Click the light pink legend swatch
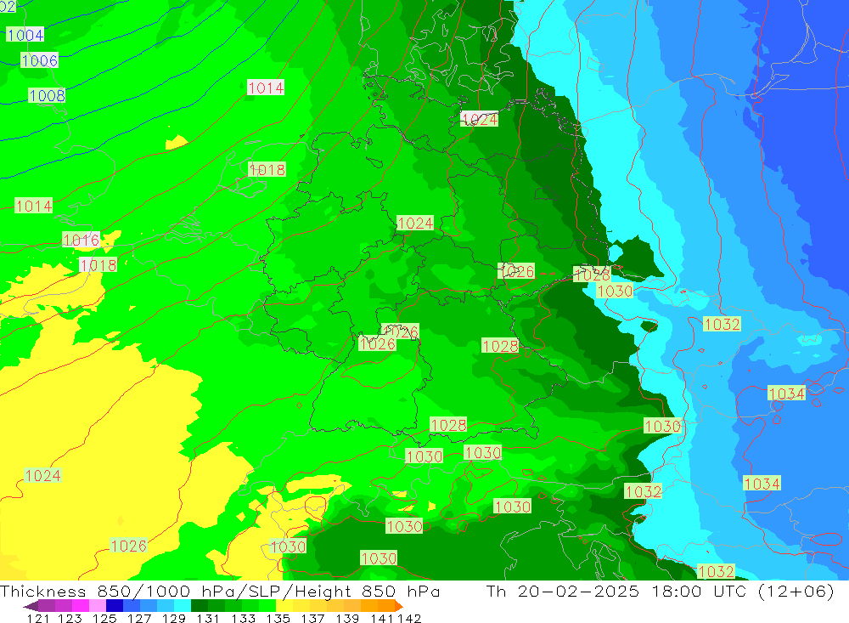849x623 pixels. (x=98, y=605)
